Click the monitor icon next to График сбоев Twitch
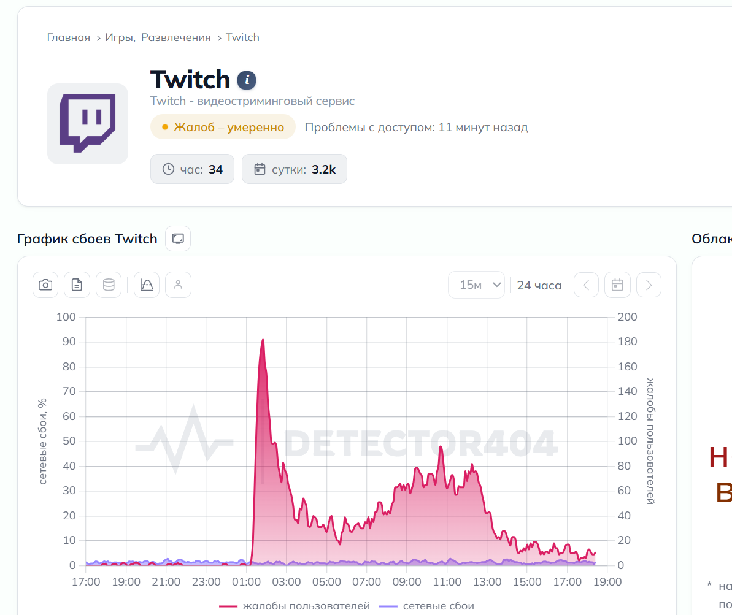Image resolution: width=732 pixels, height=615 pixels. click(x=178, y=239)
